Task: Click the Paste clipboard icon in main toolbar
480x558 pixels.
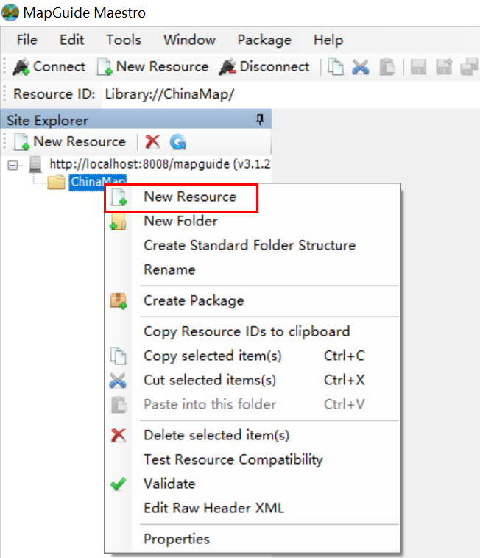Action: (387, 67)
